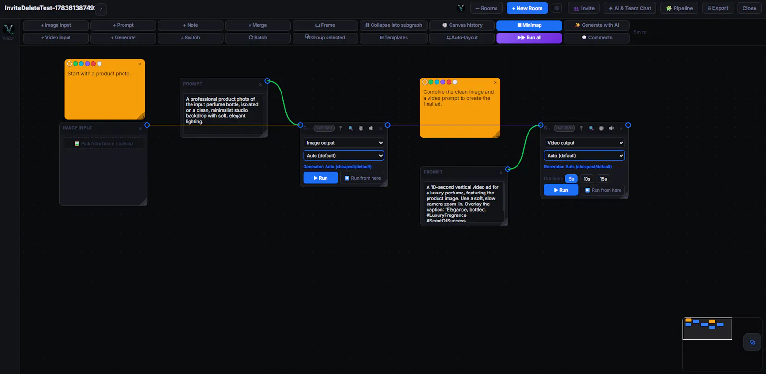
Task: Click the pin icon on the Image output node
Action: [x=341, y=128]
